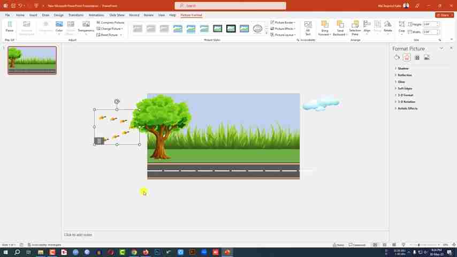
Task: Open the Design tab
Action: click(58, 15)
